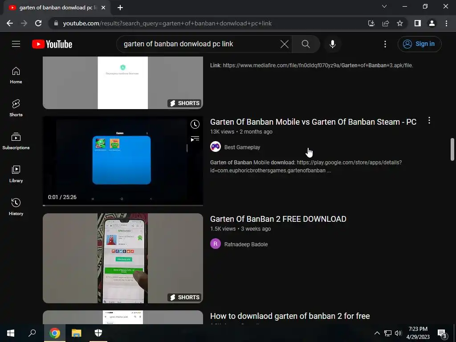Add Mobile vs Steam video to queue
The width and height of the screenshot is (456, 342).
pyautogui.click(x=195, y=139)
